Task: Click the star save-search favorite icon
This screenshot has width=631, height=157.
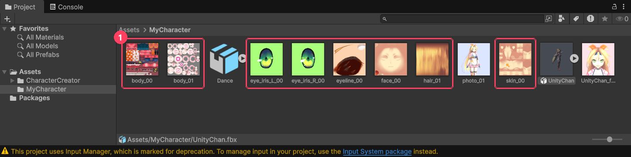Action: pos(605,19)
